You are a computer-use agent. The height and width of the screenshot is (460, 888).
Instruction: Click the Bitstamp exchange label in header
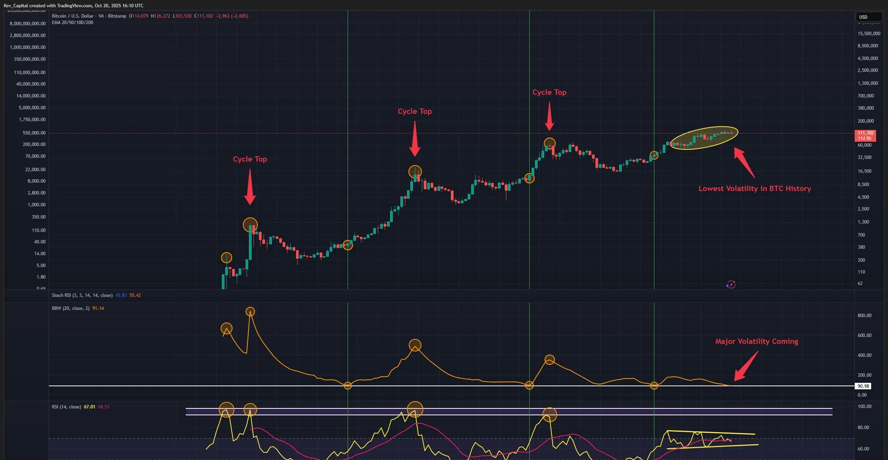point(117,16)
